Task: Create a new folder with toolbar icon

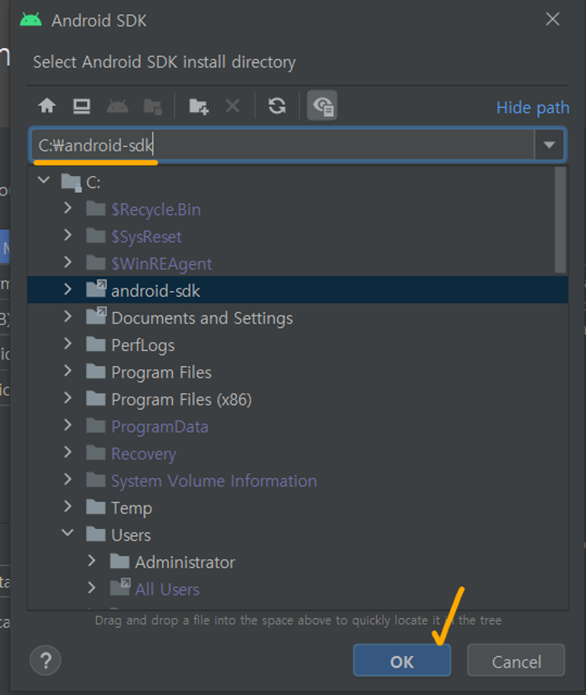Action: coord(199,107)
